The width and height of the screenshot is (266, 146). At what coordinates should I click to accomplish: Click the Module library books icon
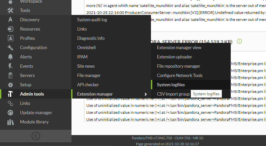pos(10,122)
